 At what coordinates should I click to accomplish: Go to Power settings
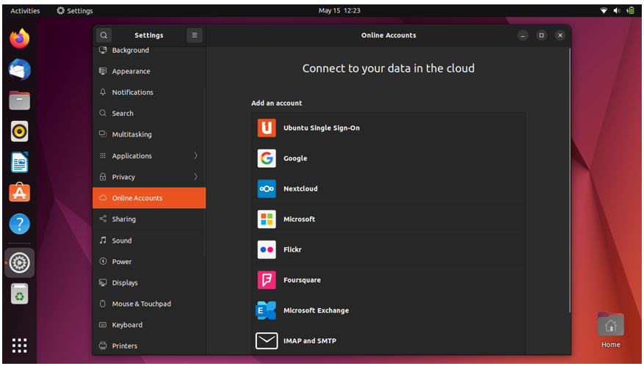tap(149, 262)
